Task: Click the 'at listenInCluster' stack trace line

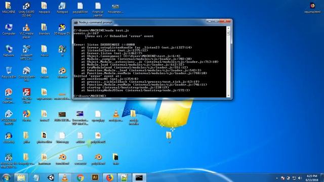Action: (x=114, y=50)
